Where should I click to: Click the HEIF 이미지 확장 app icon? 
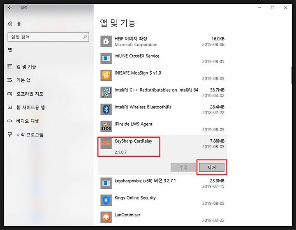pos(106,41)
